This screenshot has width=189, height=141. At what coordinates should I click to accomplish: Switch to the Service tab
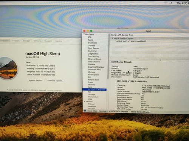(59, 41)
